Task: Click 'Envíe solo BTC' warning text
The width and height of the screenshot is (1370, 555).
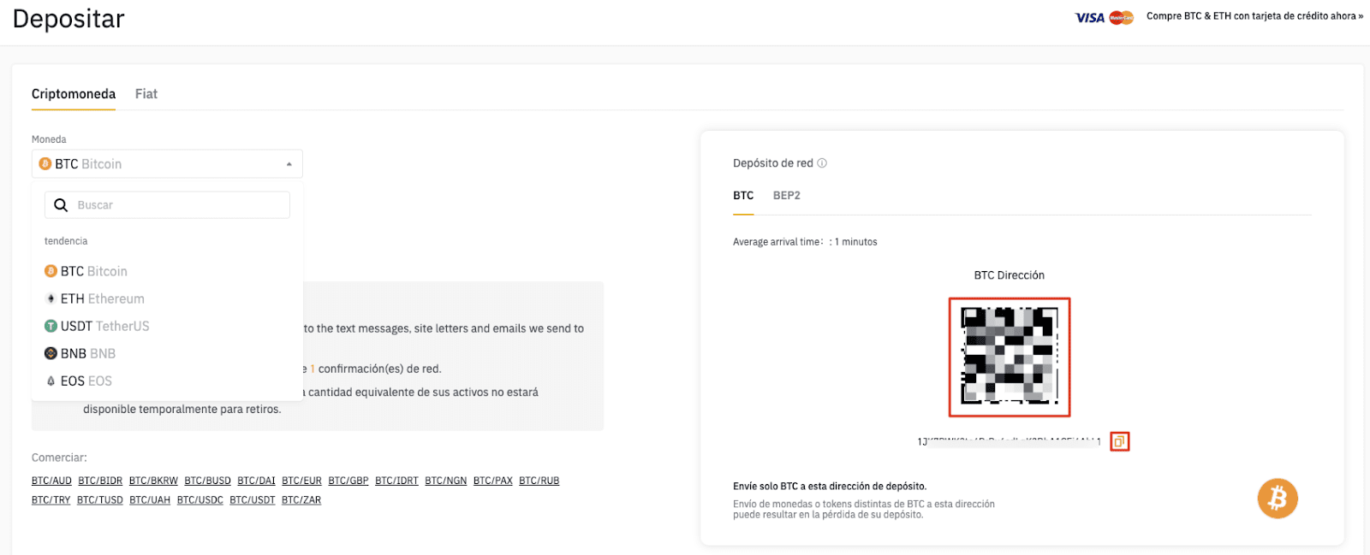Action: (x=830, y=487)
